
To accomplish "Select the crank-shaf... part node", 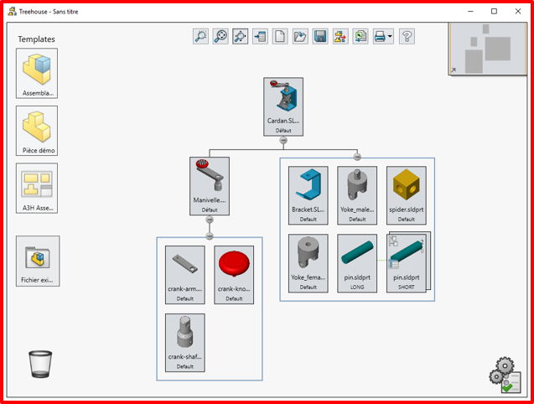I will coord(185,343).
